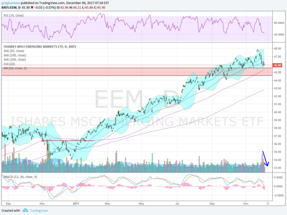
Task: Click the TradingView cloud logo icon
Action: [25, 211]
